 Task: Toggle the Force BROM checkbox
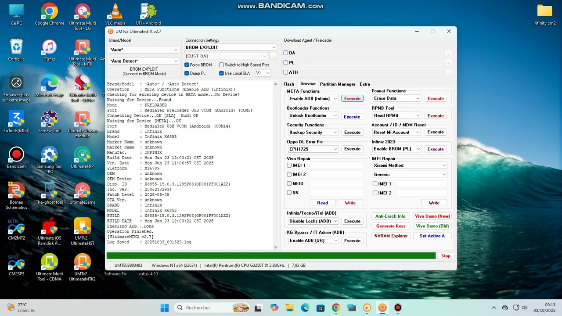pyautogui.click(x=187, y=65)
